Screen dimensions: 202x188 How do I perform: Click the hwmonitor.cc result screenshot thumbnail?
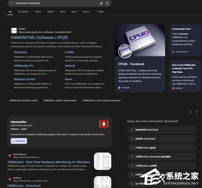[x=102, y=161]
